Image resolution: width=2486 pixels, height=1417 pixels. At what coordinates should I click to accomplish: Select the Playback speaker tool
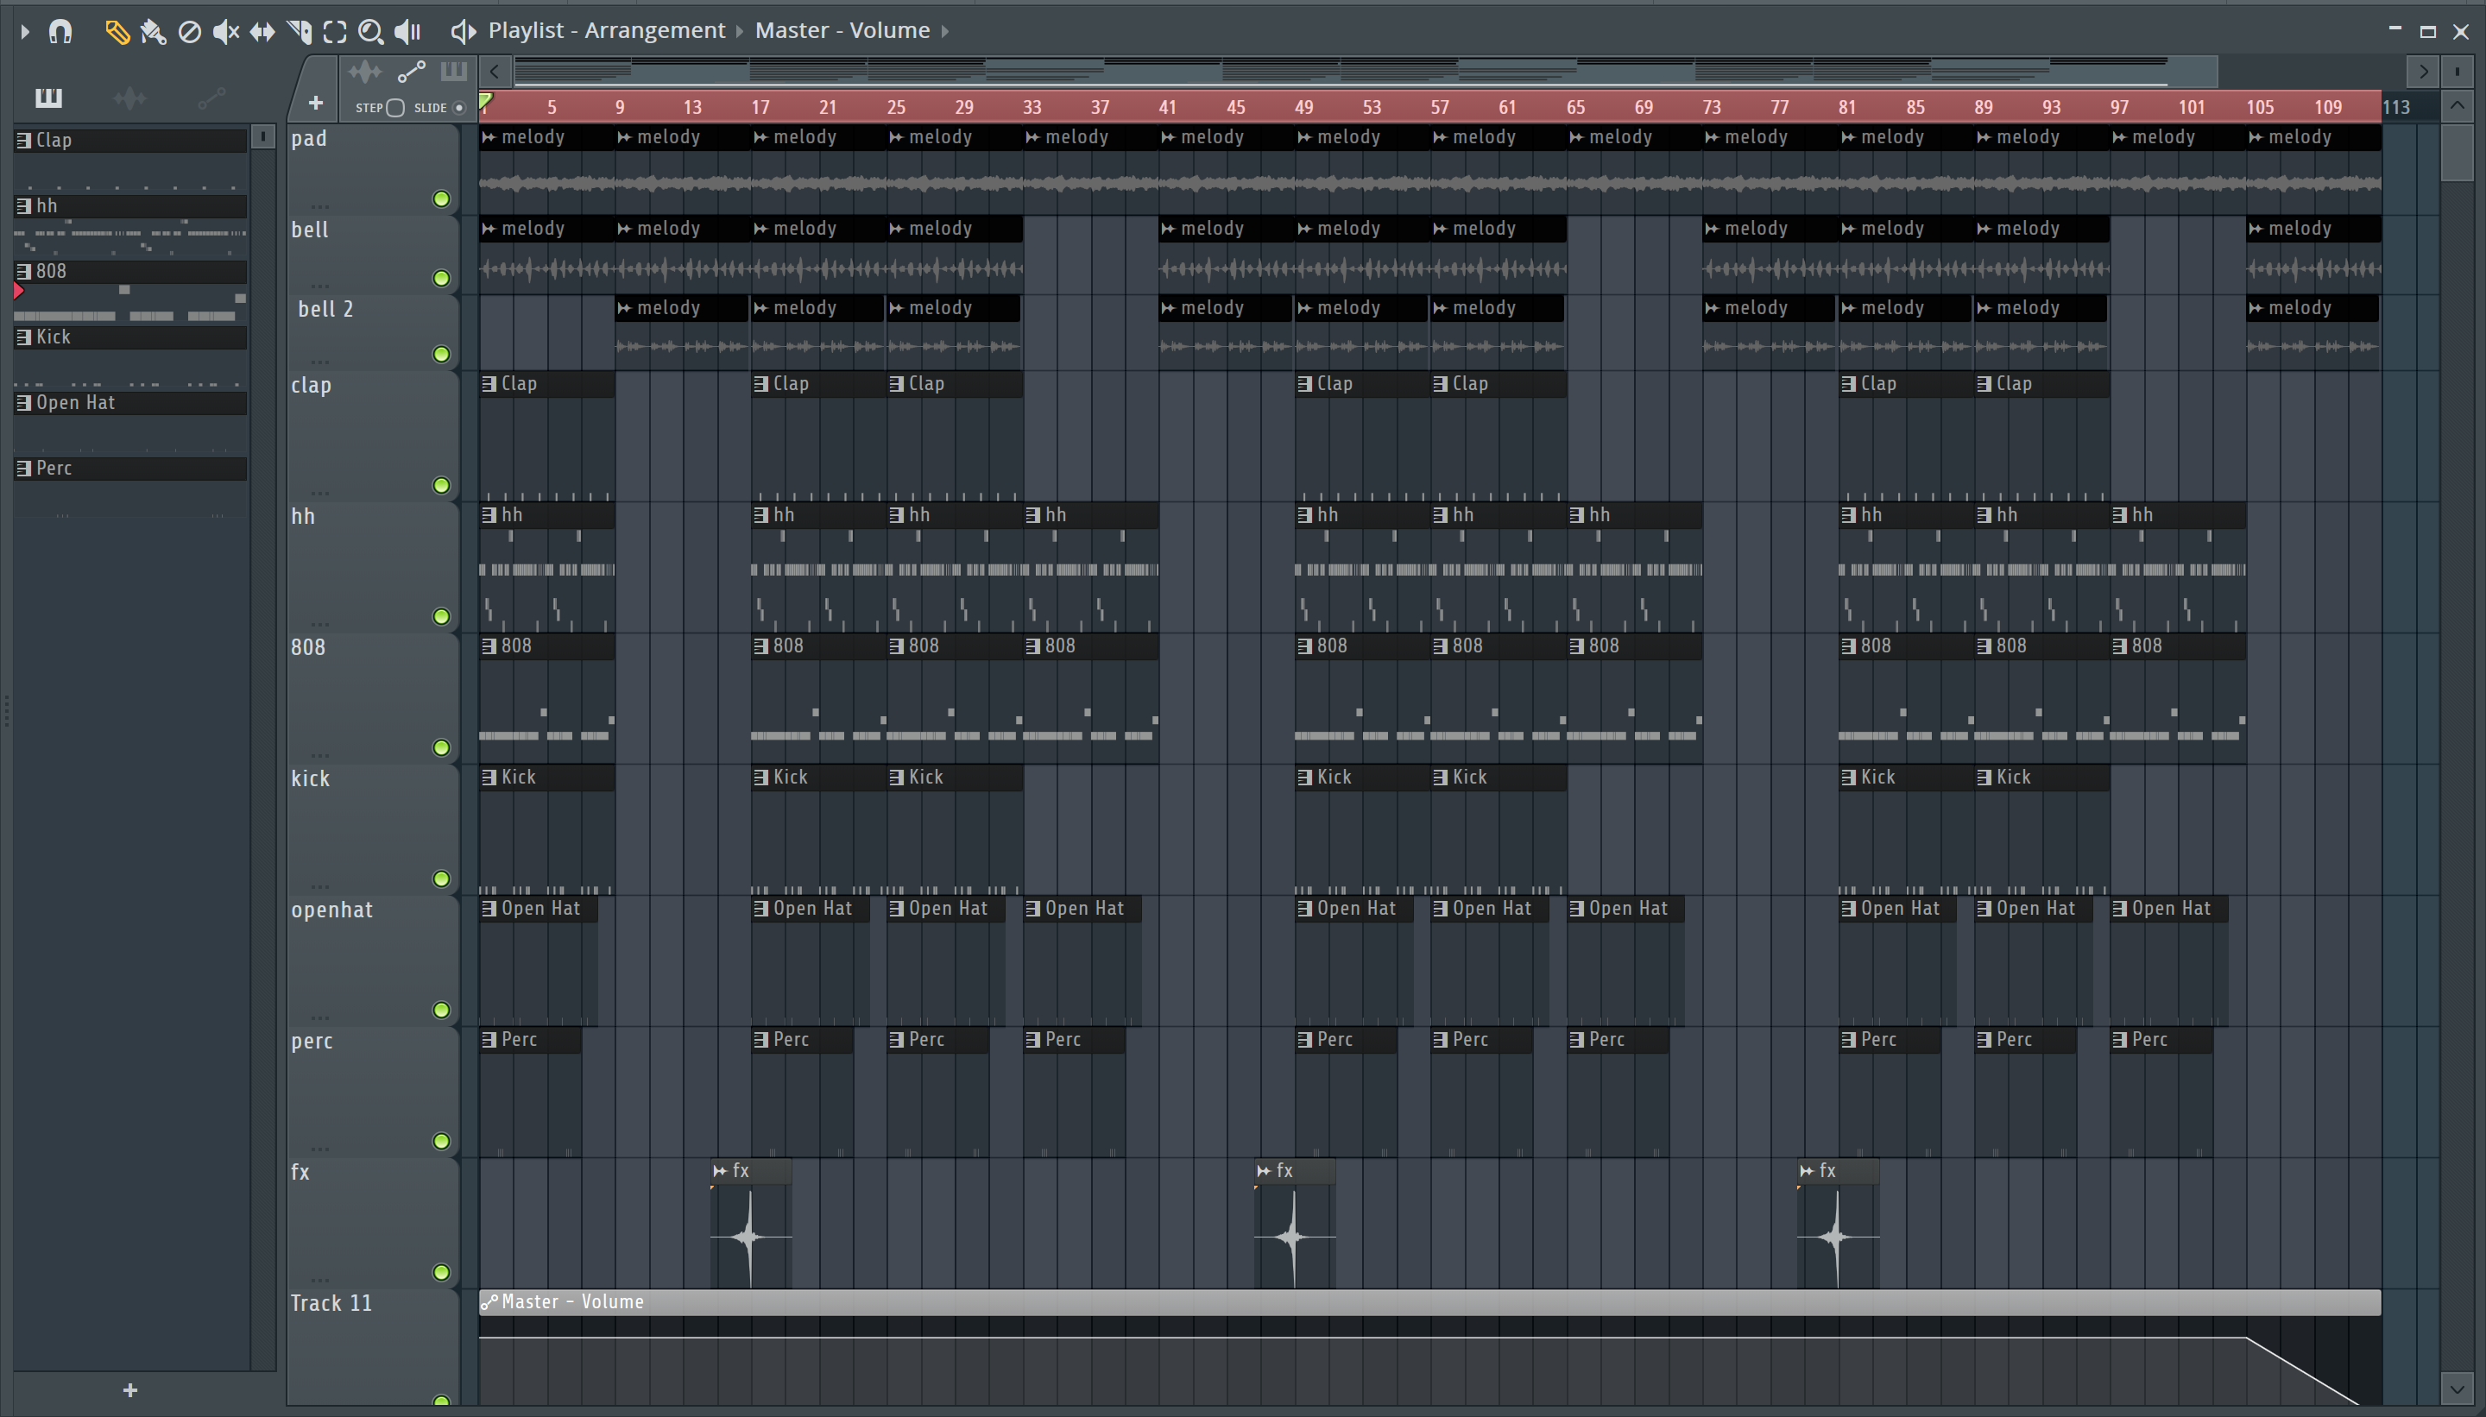(407, 32)
